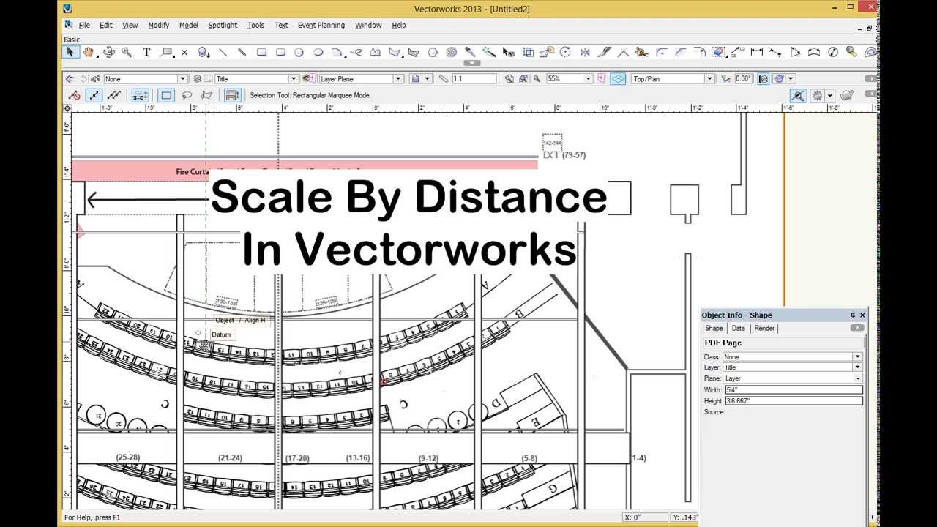Click the layer scale 1:1 field
Screen dimensions: 937x527
click(x=474, y=78)
